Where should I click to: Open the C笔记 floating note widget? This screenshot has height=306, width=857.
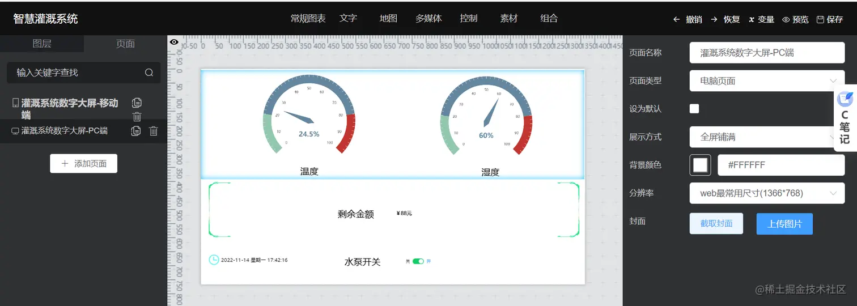pyautogui.click(x=845, y=118)
